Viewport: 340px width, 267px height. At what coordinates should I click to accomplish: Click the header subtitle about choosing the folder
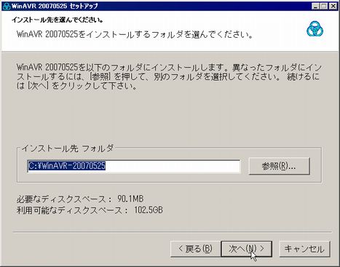(x=135, y=34)
